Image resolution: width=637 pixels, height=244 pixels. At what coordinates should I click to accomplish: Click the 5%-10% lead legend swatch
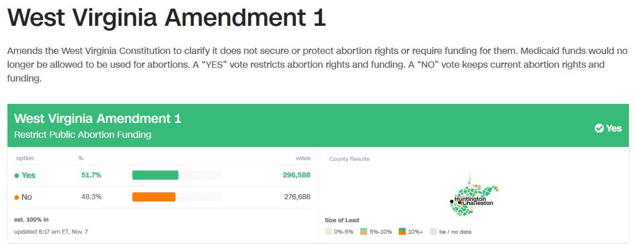point(364,232)
